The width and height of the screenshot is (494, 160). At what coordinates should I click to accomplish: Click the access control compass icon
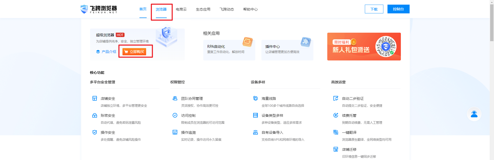click(x=175, y=115)
